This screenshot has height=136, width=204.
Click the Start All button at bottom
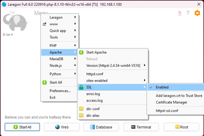tap(22, 127)
